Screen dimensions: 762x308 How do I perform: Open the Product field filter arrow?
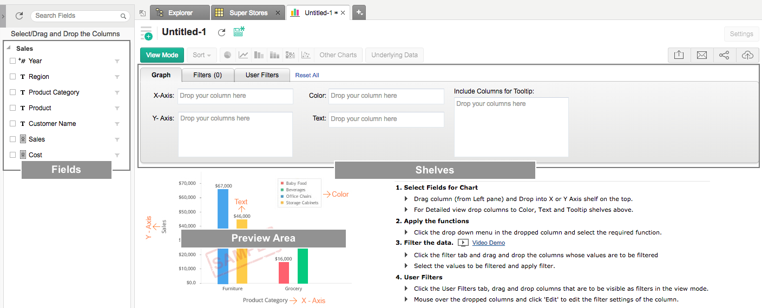[x=117, y=108]
